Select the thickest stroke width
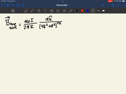This screenshot has width=126, height=94. 103,11
